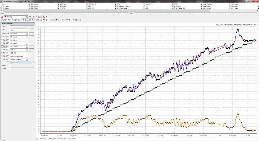Toggle the TCM Torque Limit checkbox
The height and width of the screenshot is (141, 259).
173,8
